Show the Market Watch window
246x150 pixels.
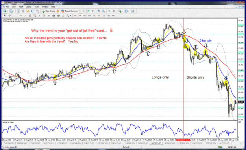pos(18,11)
